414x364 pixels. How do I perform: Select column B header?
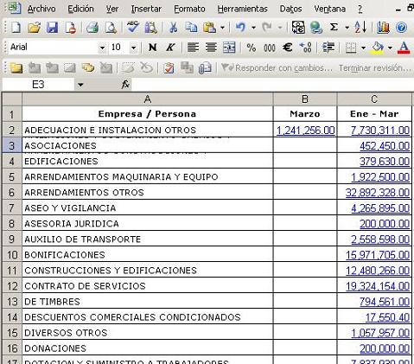pos(305,99)
